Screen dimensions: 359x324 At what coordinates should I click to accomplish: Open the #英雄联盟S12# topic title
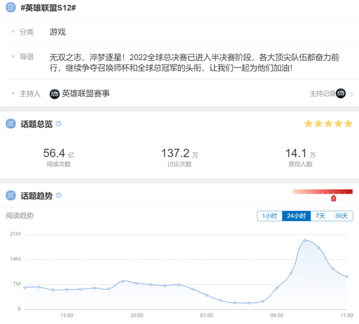48,8
